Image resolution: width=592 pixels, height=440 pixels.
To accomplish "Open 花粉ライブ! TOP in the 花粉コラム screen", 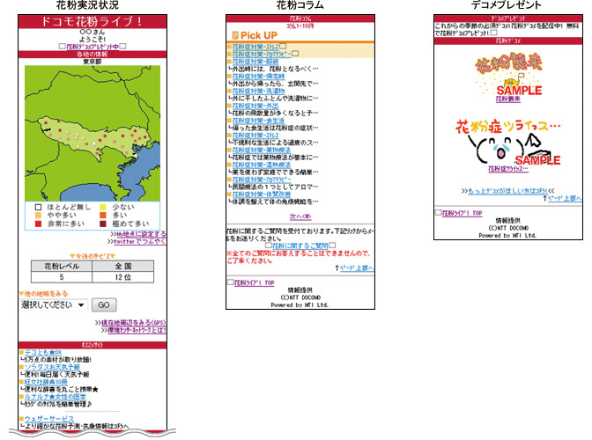I will pos(254,282).
